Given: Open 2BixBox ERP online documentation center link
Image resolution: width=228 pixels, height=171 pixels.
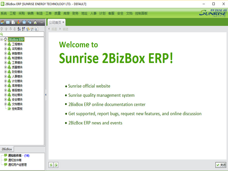Looking at the screenshot, I should tap(107, 104).
